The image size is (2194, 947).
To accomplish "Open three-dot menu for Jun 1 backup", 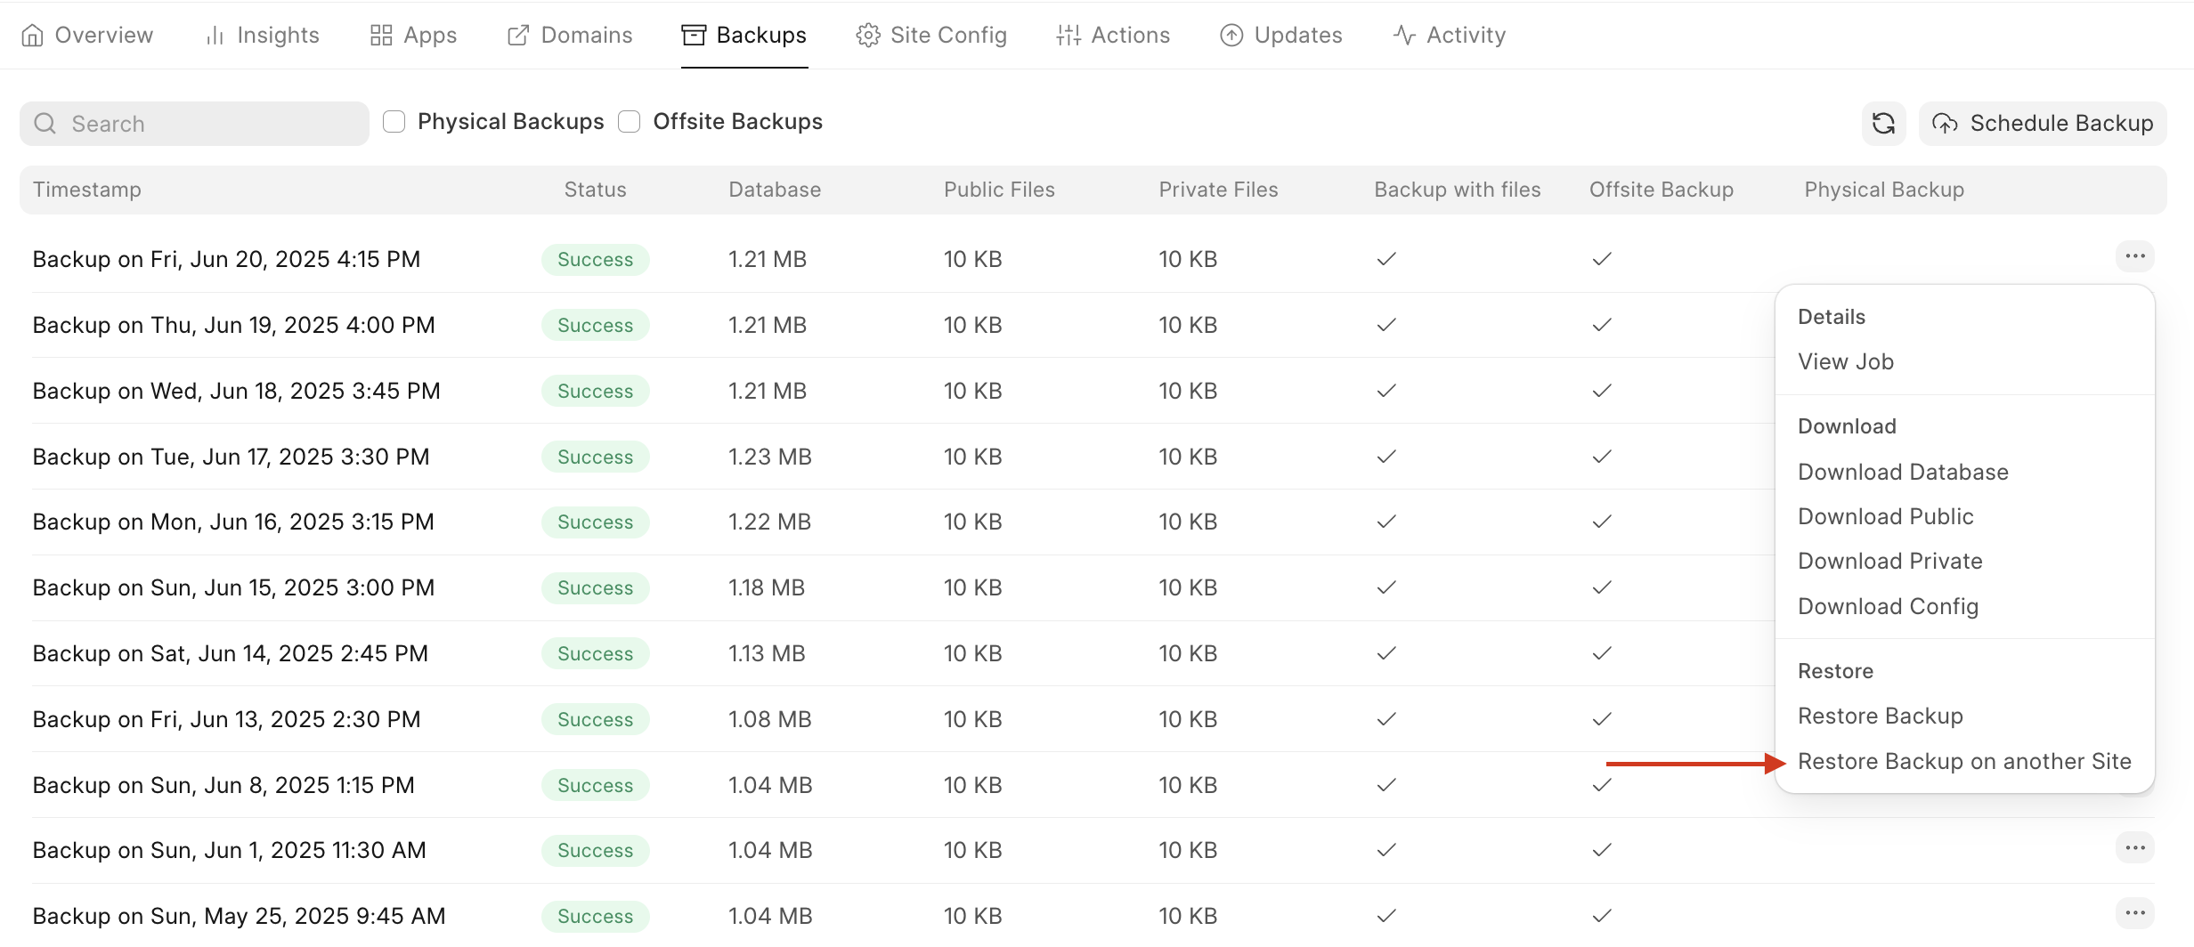I will tap(2134, 848).
